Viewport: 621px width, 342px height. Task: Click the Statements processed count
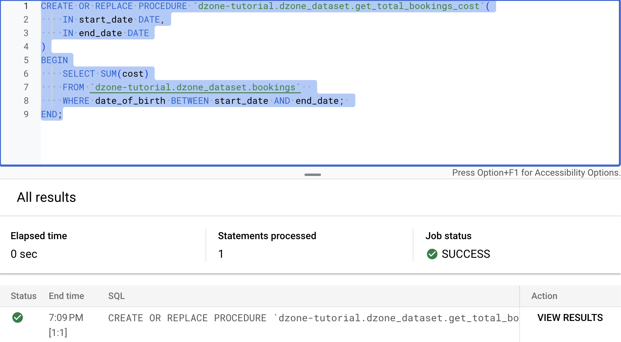[221, 254]
